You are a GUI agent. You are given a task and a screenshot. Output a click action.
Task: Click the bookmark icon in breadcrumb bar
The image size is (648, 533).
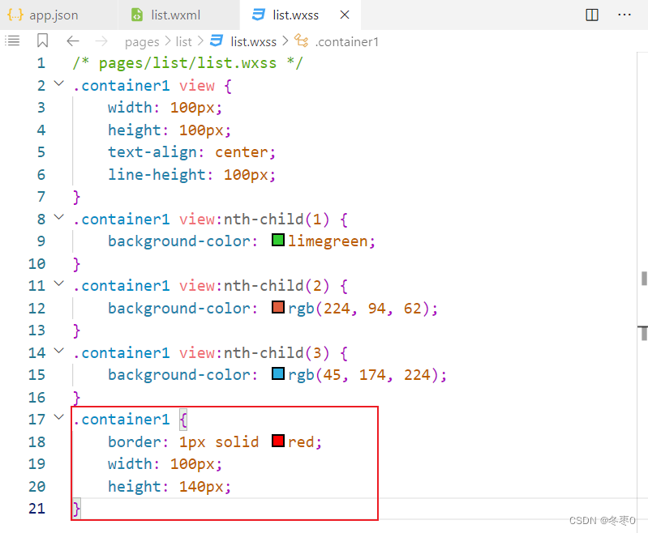click(43, 41)
